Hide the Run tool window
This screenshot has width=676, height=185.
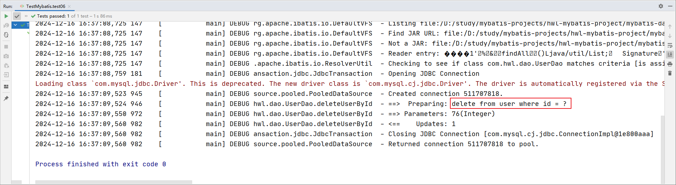point(670,6)
